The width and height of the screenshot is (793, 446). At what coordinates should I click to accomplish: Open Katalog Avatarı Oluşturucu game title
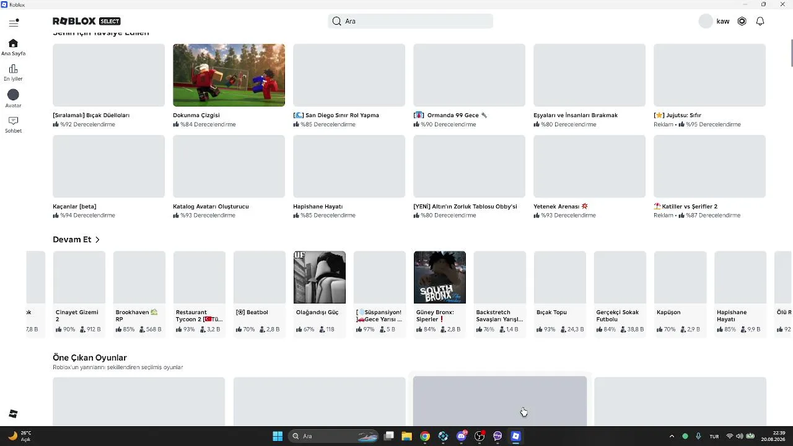point(211,206)
